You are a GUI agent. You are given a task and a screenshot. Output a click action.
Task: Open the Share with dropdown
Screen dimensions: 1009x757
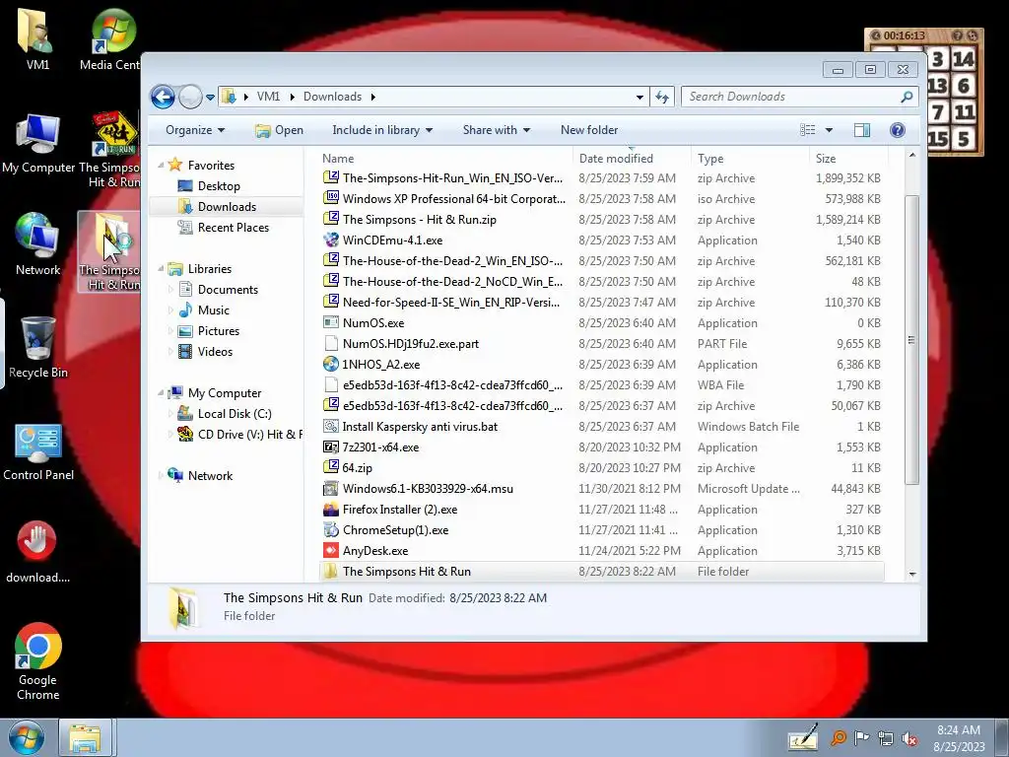497,130
